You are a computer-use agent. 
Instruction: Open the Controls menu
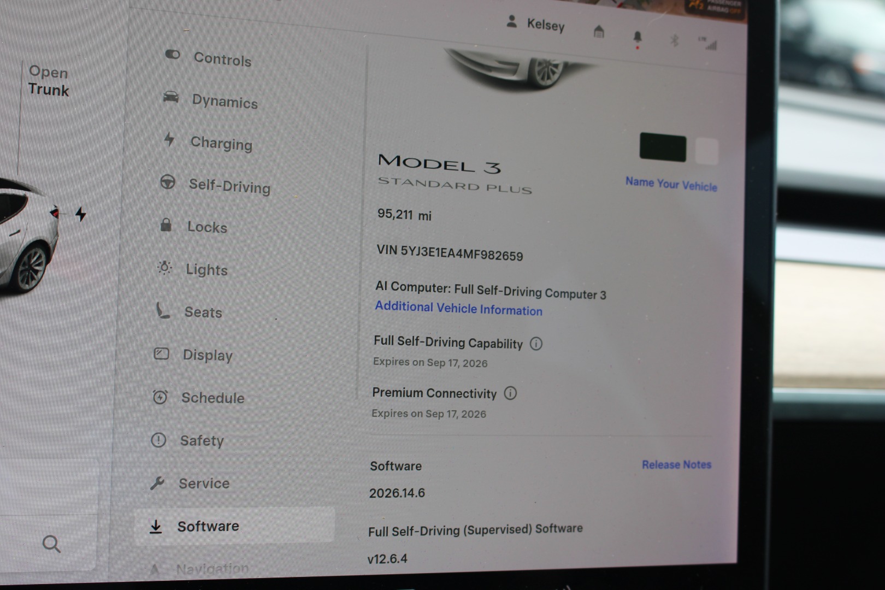click(222, 59)
